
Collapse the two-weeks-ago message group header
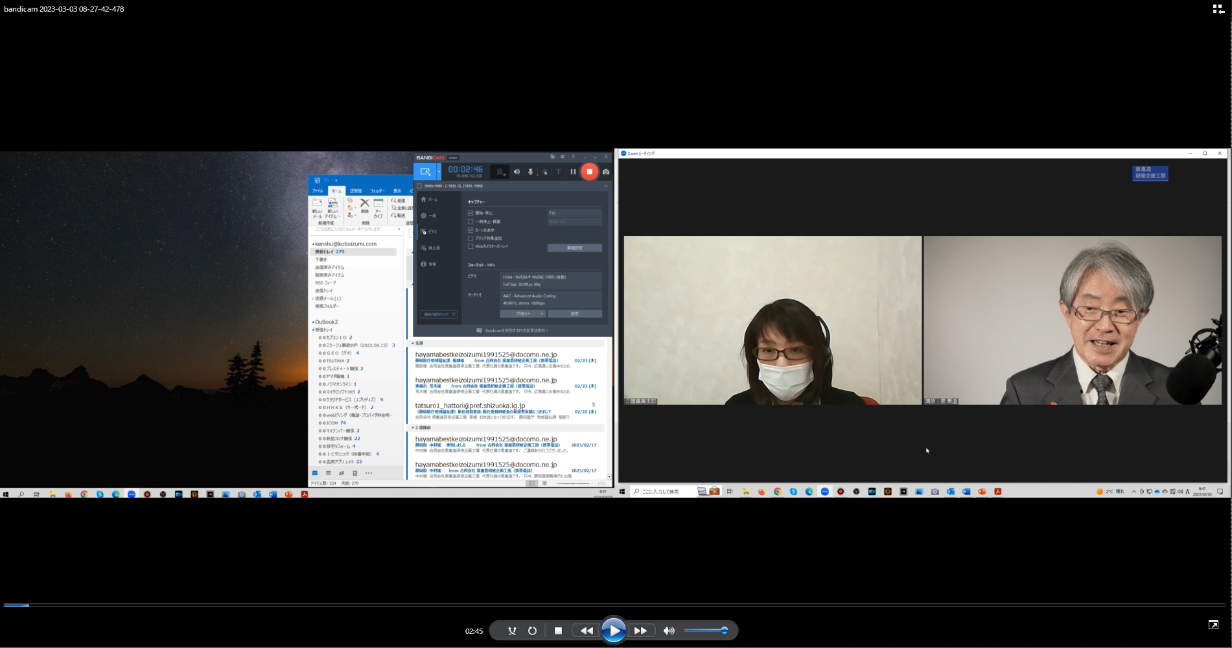click(412, 428)
